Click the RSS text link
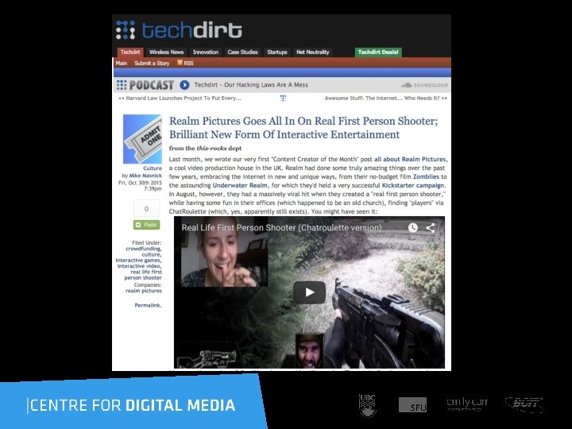The width and height of the screenshot is (572, 429). 188,63
